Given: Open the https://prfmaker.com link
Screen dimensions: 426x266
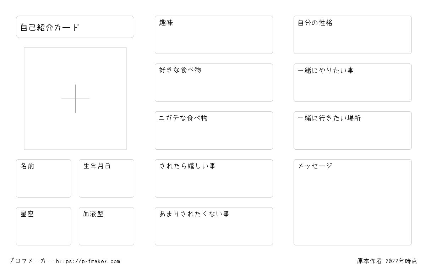Looking at the screenshot, I should (88, 261).
